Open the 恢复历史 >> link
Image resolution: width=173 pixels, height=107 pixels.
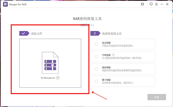click(87, 25)
